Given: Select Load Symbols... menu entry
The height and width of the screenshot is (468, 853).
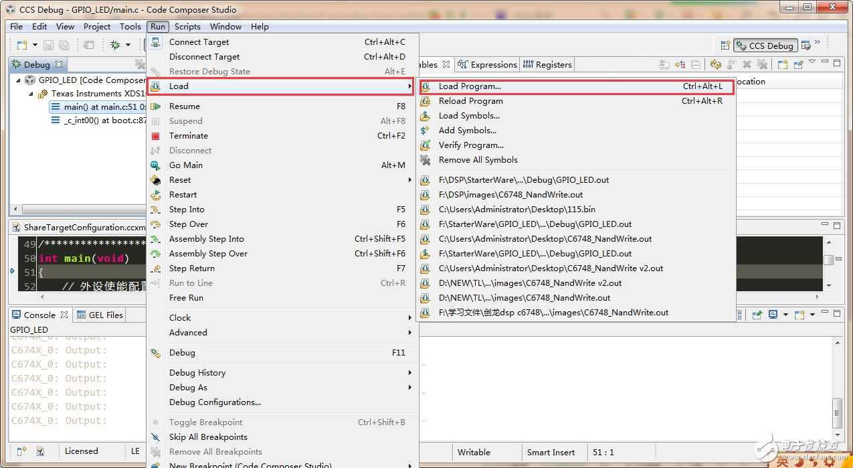Looking at the screenshot, I should click(576, 116).
